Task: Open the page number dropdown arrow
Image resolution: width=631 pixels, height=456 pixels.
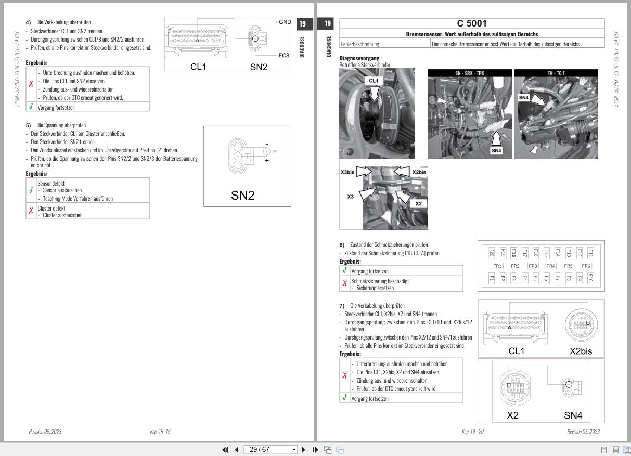Action: (x=294, y=450)
